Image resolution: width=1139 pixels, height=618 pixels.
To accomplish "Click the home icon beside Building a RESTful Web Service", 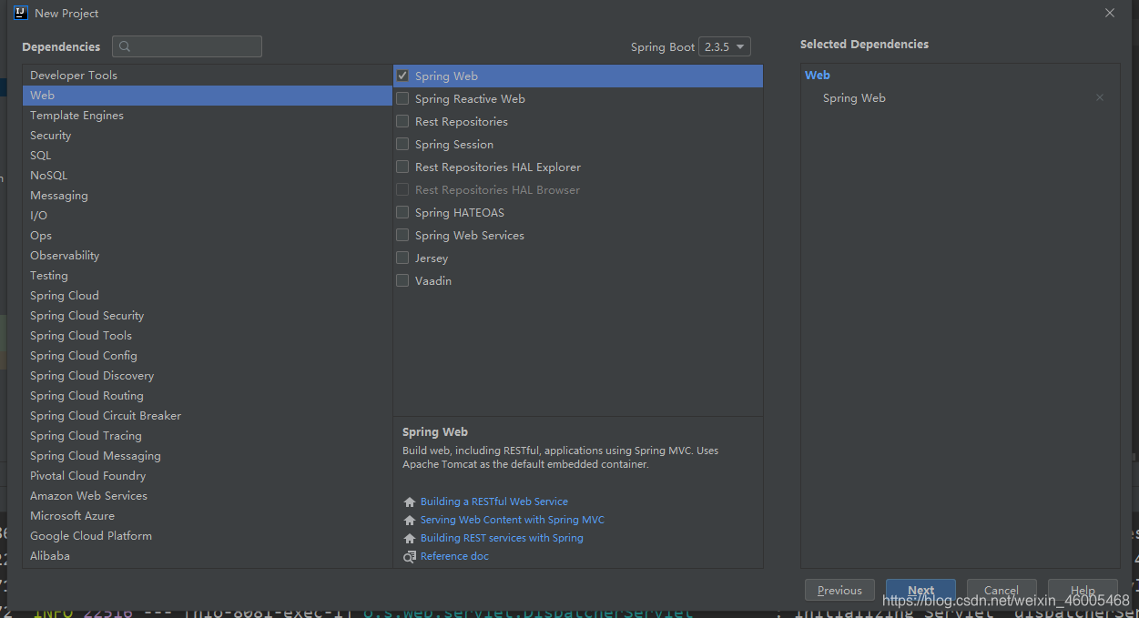I will 410,502.
